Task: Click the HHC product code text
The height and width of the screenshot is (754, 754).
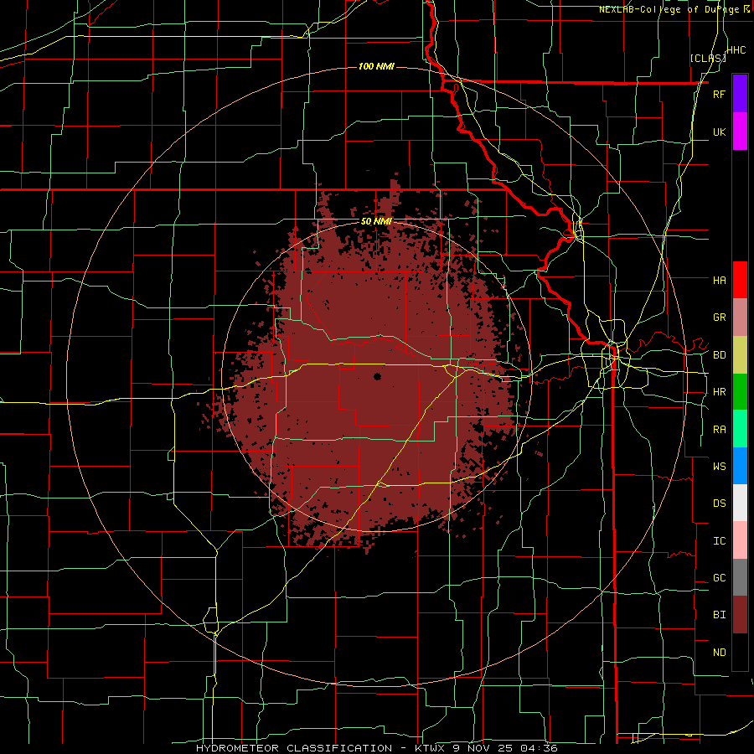Action: (736, 50)
